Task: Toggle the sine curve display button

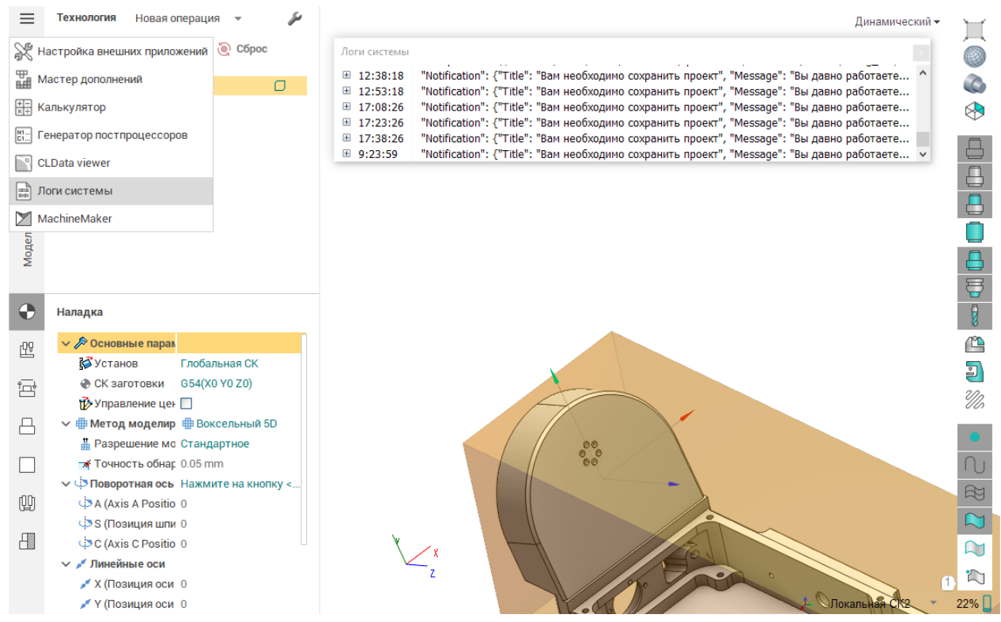Action: click(x=974, y=465)
